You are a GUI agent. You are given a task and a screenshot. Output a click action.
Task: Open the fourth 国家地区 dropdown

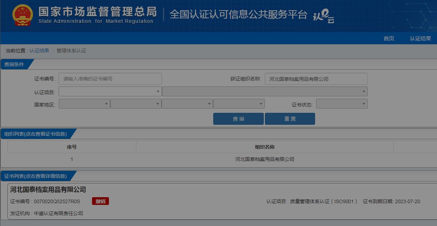(239, 104)
